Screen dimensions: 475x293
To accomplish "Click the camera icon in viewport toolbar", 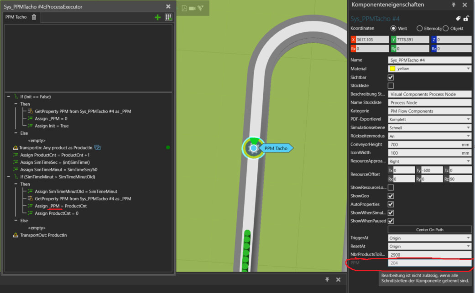I will click(192, 8).
